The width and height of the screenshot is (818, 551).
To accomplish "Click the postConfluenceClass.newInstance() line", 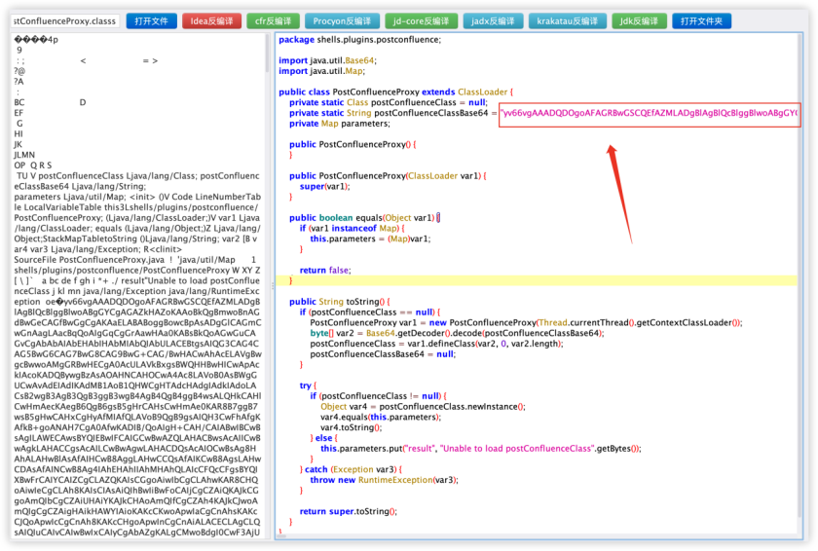I will [423, 407].
